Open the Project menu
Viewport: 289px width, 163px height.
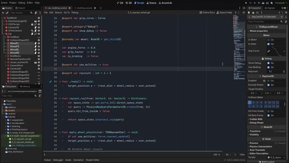click(13, 3)
